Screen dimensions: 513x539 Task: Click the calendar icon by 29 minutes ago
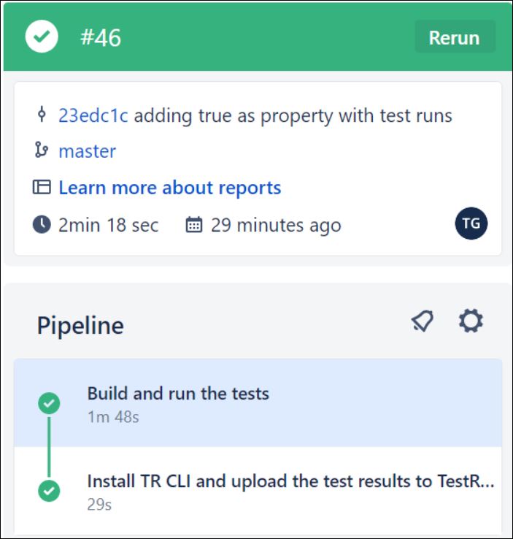(x=194, y=225)
